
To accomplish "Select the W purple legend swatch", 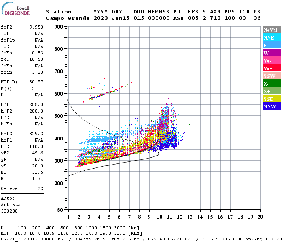I will [272, 53].
